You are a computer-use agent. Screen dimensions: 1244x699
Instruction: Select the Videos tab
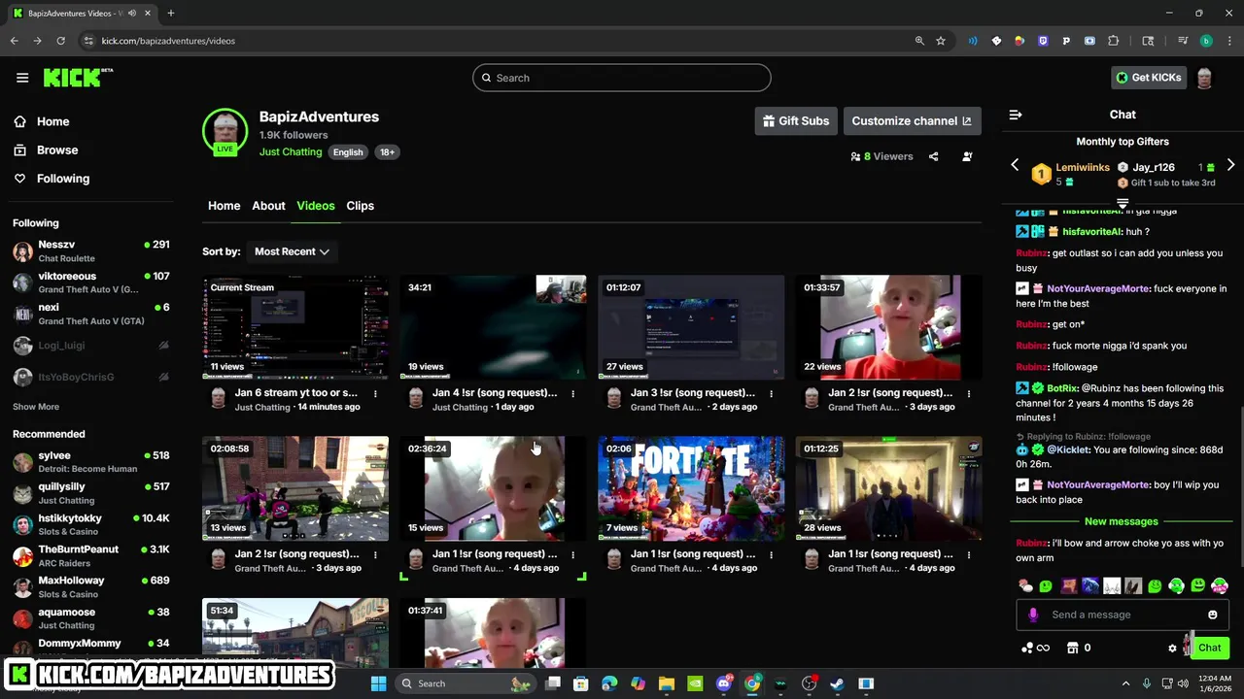click(316, 206)
